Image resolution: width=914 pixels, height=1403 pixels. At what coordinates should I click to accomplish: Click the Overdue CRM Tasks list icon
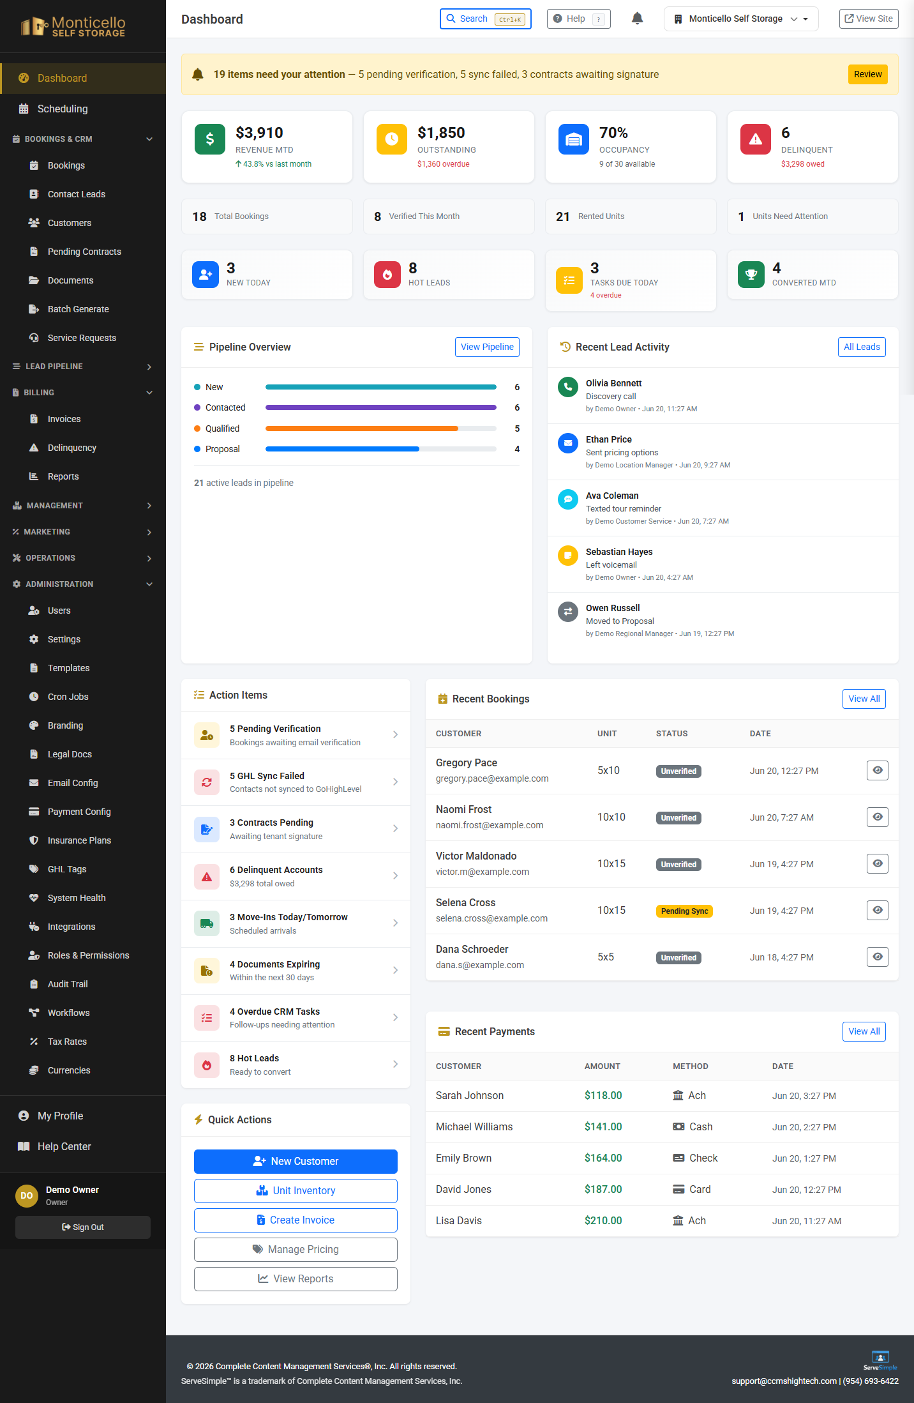(207, 1018)
